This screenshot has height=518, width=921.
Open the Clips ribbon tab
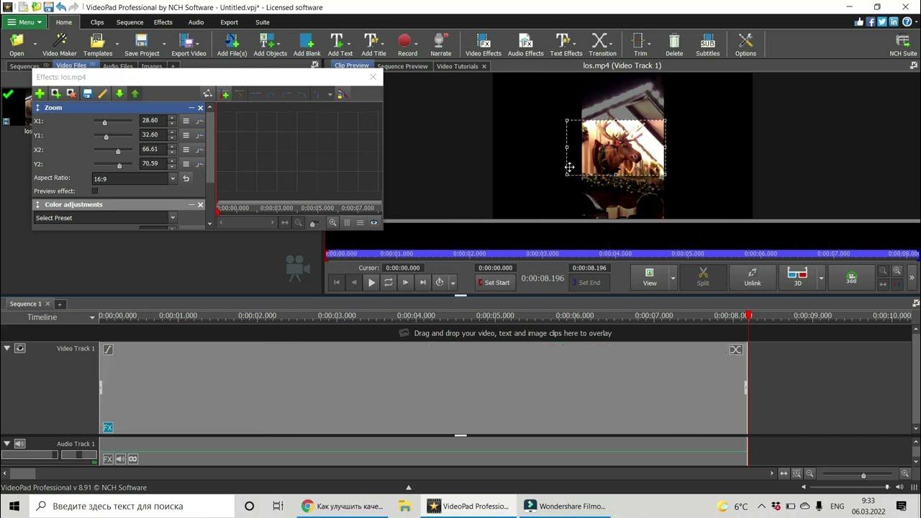click(97, 22)
